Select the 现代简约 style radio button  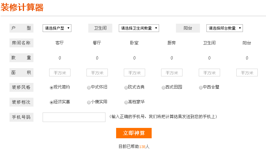point(52,88)
